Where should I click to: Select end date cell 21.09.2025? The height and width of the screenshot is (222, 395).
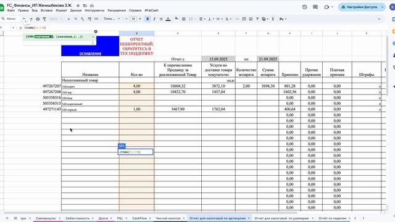click(268, 59)
